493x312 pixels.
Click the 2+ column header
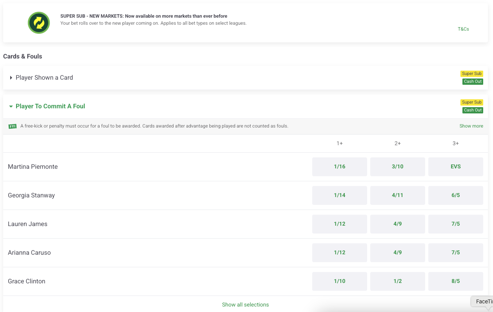(x=398, y=144)
